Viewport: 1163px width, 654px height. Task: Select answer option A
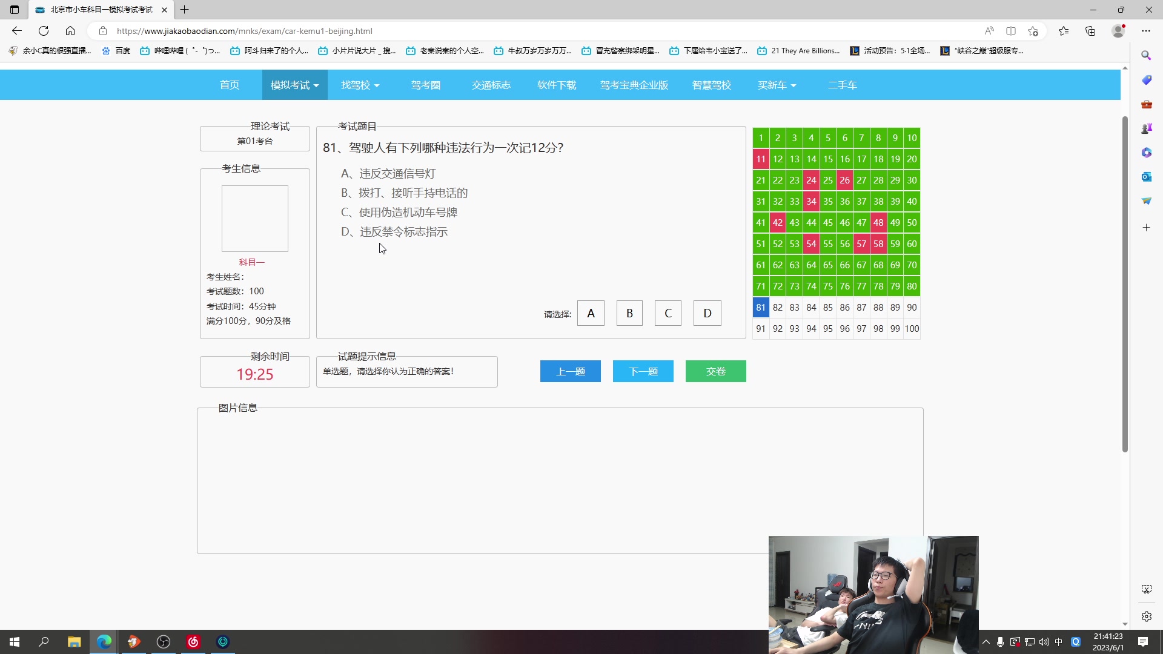coord(591,312)
